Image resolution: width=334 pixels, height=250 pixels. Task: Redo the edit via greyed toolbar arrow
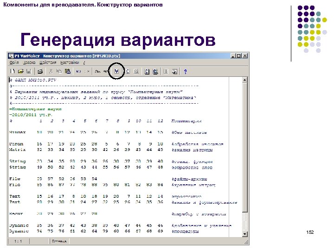87,71
